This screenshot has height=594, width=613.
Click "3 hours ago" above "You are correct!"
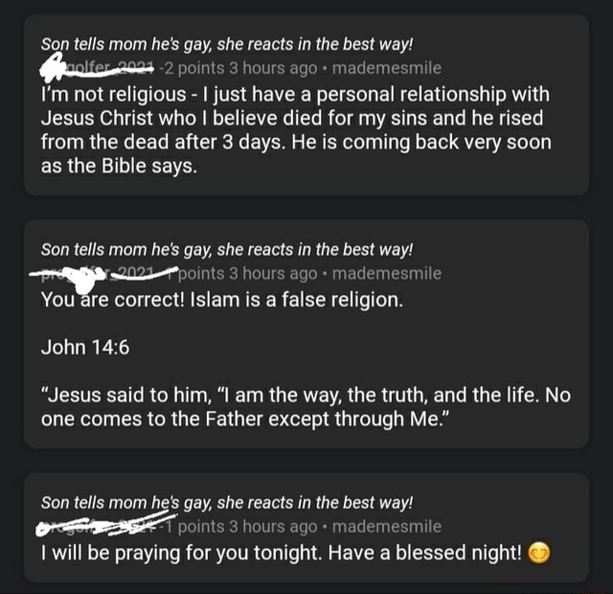tap(273, 273)
